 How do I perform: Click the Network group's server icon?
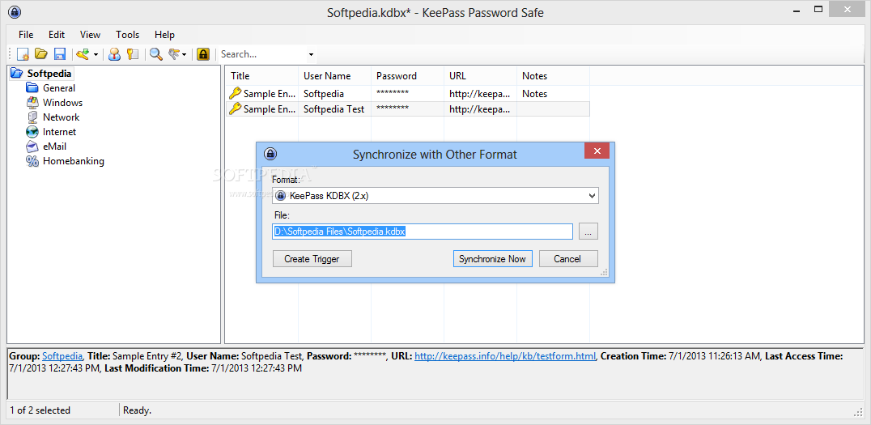[x=32, y=117]
